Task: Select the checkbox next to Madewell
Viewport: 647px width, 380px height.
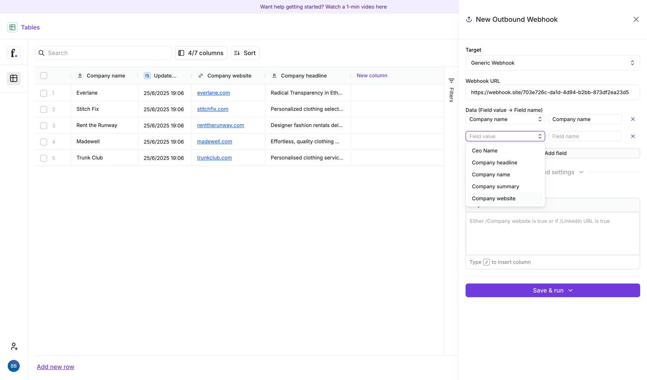Action: pyautogui.click(x=43, y=142)
